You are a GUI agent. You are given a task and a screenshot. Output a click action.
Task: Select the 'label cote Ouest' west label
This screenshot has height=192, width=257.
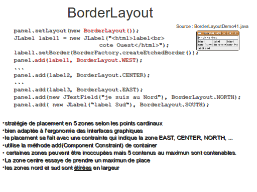click(x=205, y=43)
